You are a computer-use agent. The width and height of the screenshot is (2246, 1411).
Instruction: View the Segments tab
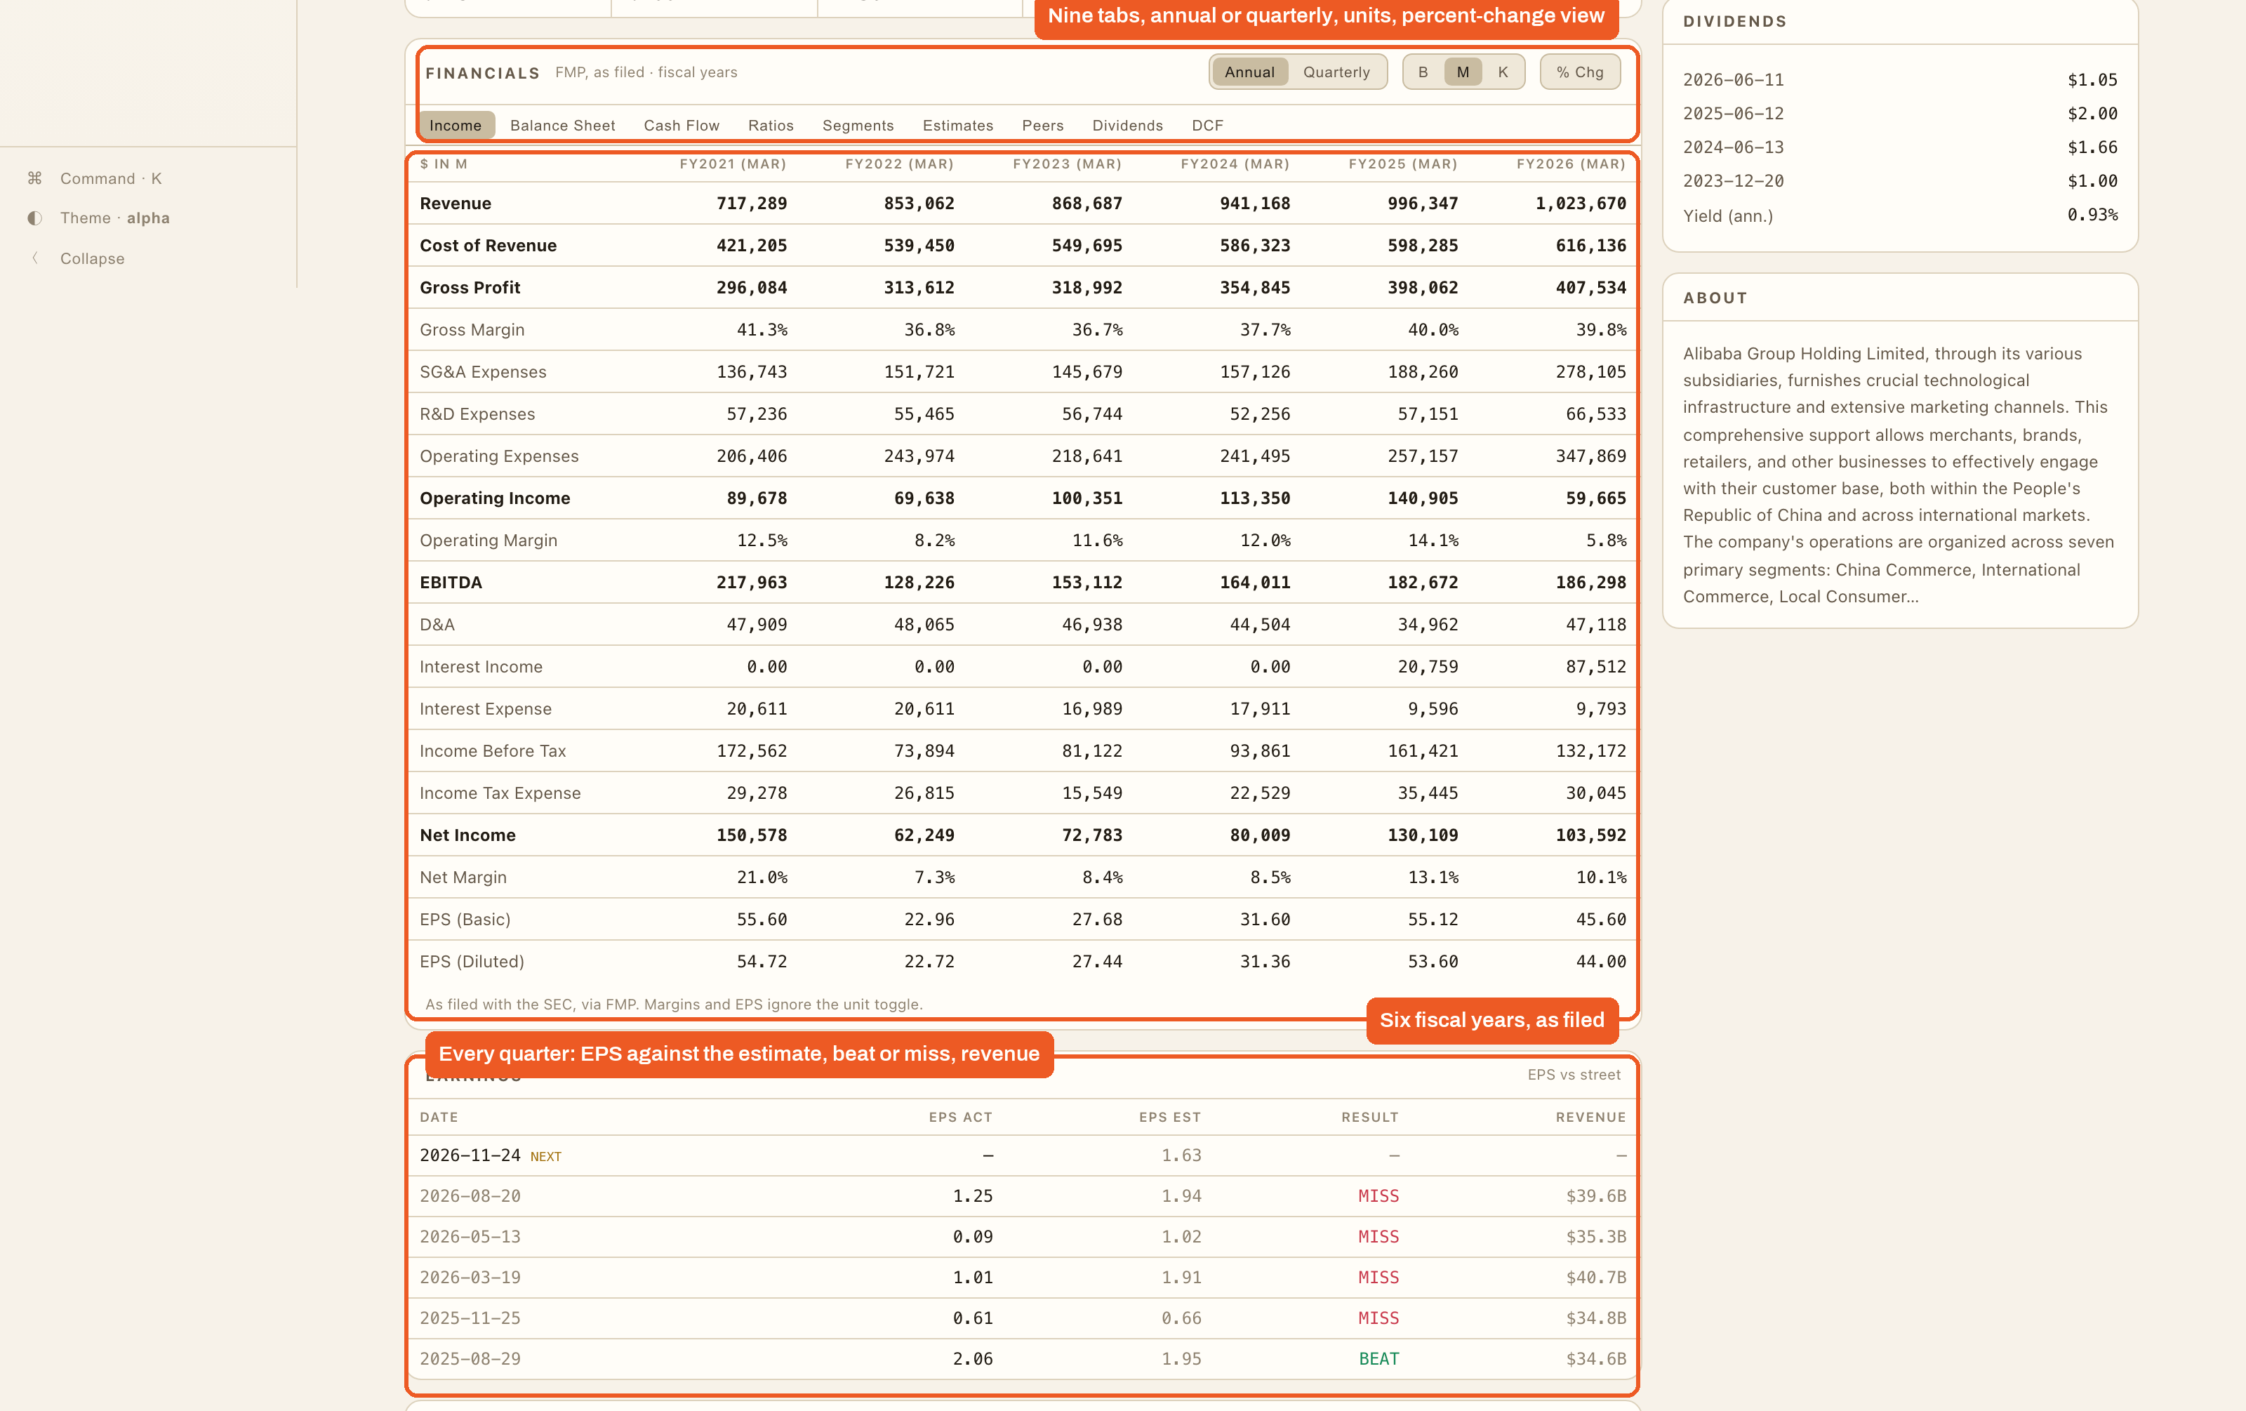tap(857, 125)
